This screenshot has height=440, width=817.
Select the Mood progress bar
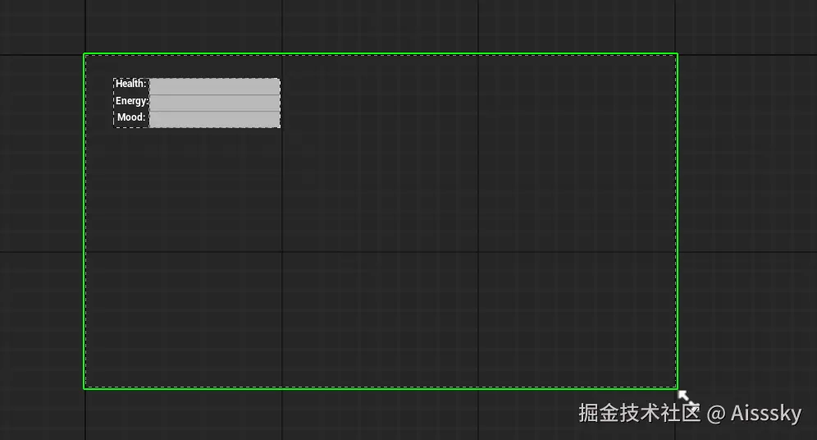pos(215,119)
